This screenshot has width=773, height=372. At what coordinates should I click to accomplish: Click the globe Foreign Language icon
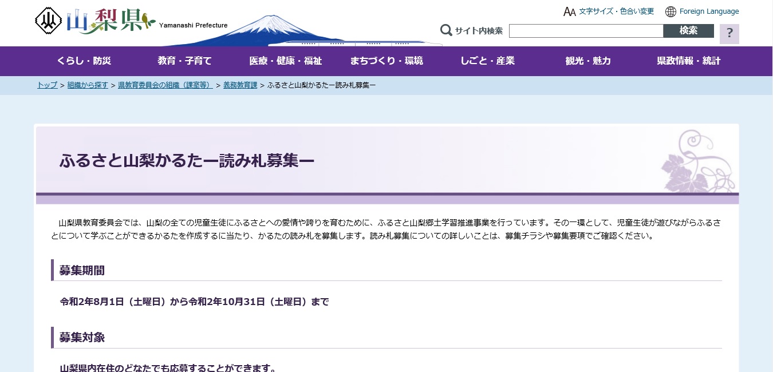pyautogui.click(x=671, y=11)
